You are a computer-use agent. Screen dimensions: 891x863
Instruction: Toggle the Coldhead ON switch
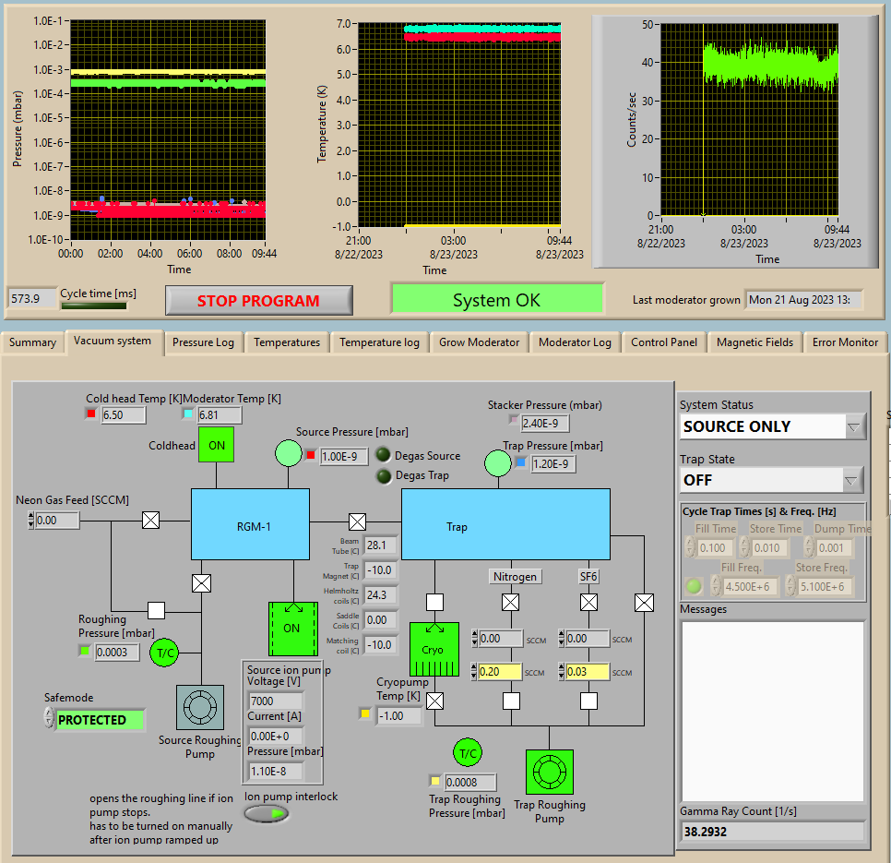pyautogui.click(x=217, y=445)
